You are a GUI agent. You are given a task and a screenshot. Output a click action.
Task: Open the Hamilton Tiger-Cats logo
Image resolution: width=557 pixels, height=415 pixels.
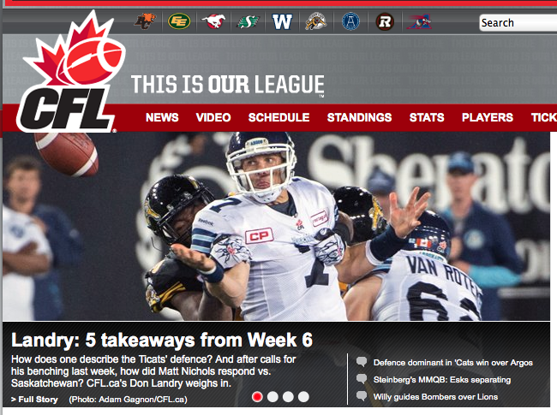click(x=316, y=21)
